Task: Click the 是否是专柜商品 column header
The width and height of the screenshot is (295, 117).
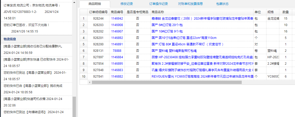Action: [137, 12]
